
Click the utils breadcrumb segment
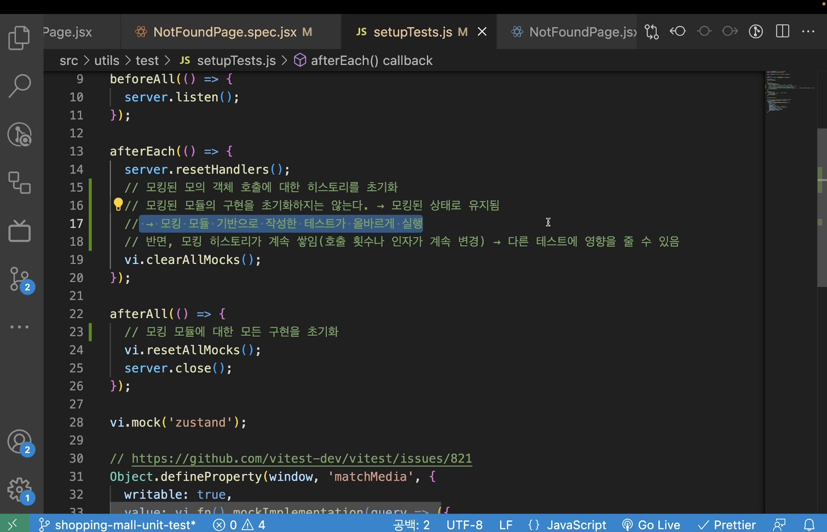107,61
